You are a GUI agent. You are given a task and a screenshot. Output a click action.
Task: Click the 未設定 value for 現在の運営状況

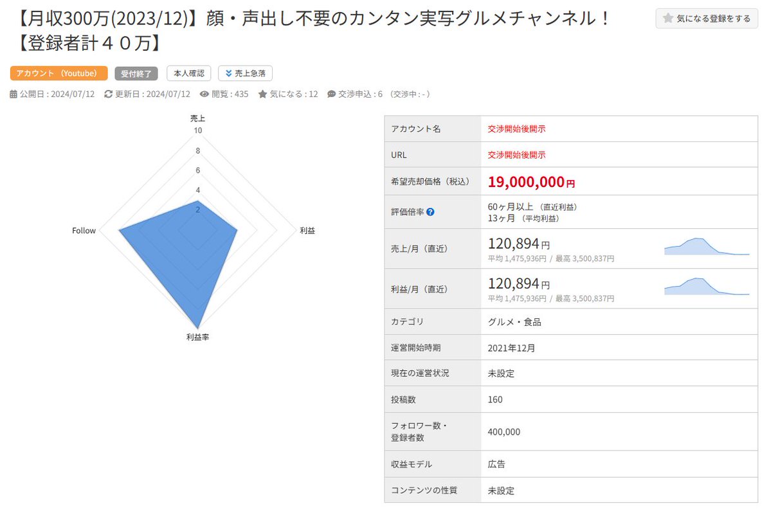(x=501, y=373)
